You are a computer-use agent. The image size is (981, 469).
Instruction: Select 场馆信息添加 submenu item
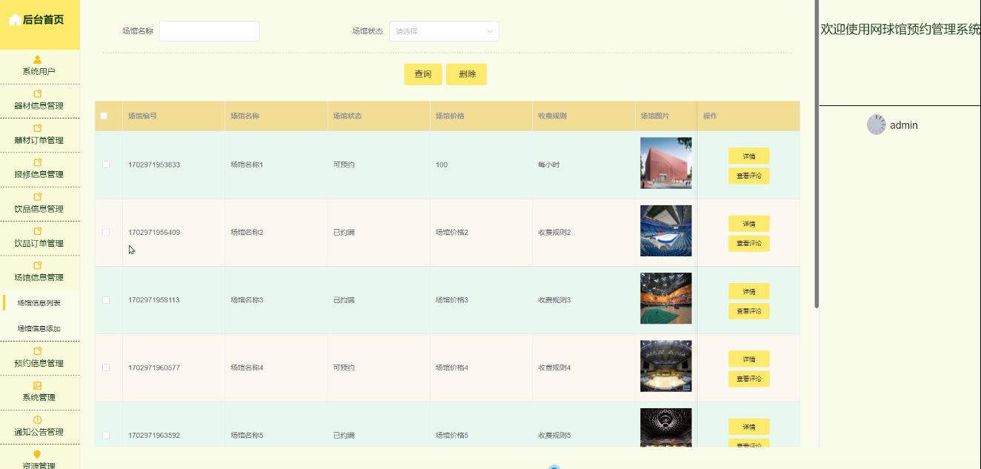39,328
